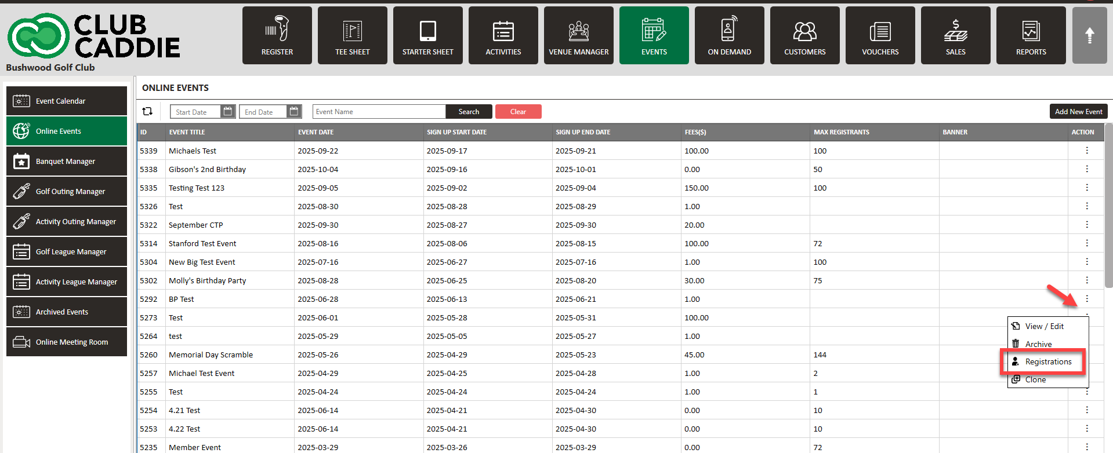Open the On Demand module
The height and width of the screenshot is (453, 1113).
729,35
